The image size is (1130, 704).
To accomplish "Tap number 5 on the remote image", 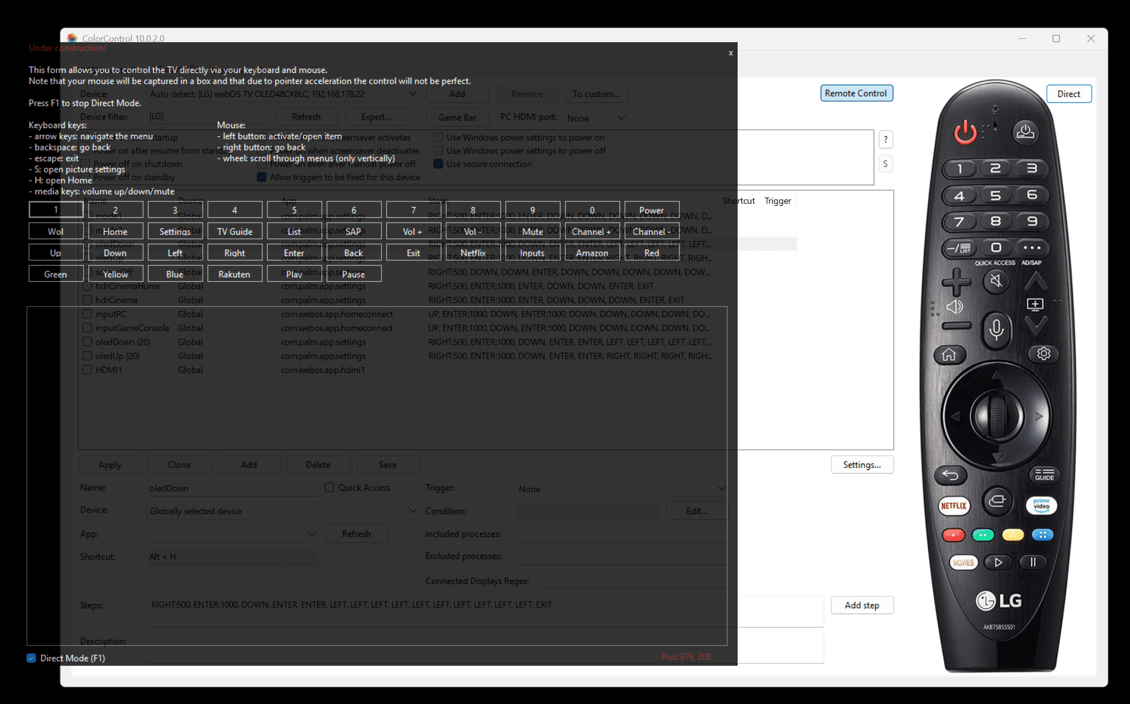I will (995, 196).
